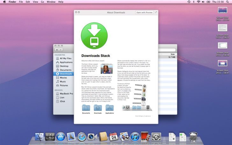Screen dimensions: 232x145
Task: Open System Preferences from the Dock
Action: pyautogui.click(x=156, y=137)
